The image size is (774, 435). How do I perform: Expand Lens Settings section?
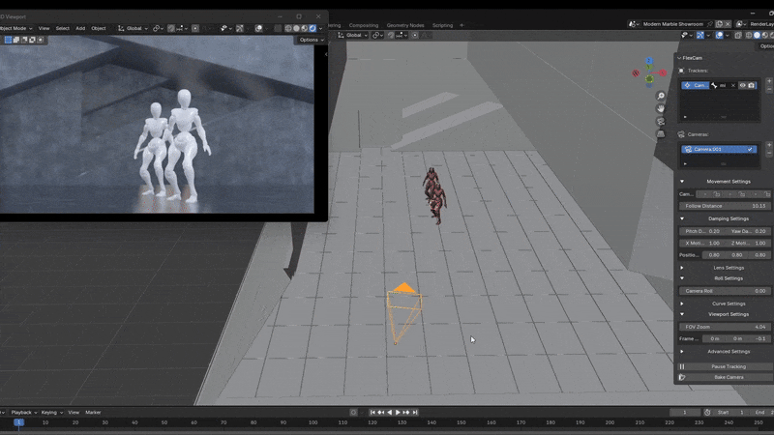click(682, 268)
